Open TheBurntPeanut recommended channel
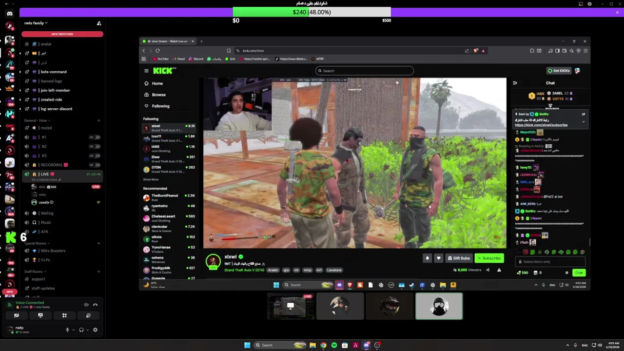Viewport: 624px width, 351px height. point(169,197)
